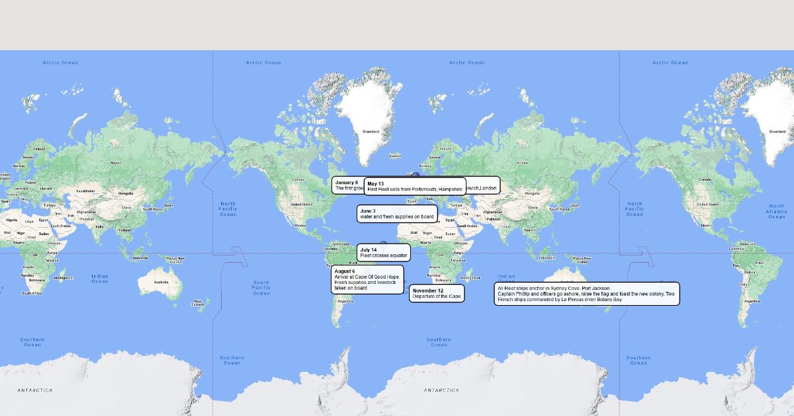
Task: Click the map pin above July 14 label
Action: 383,243
